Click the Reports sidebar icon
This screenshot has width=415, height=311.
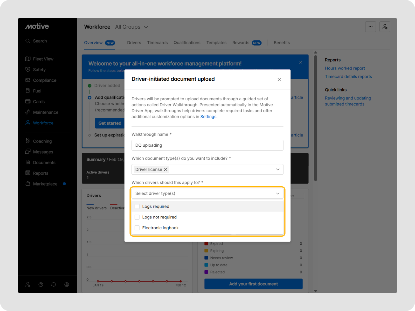point(28,173)
